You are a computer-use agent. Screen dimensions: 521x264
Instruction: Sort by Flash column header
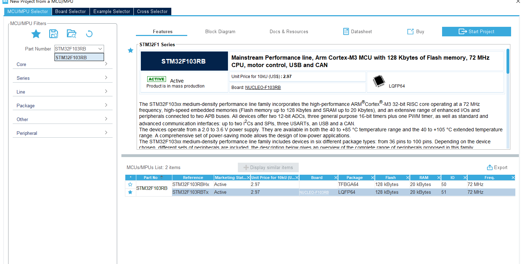point(390,178)
